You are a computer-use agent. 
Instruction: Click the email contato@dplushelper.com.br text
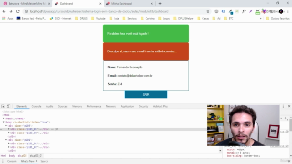(x=135, y=76)
